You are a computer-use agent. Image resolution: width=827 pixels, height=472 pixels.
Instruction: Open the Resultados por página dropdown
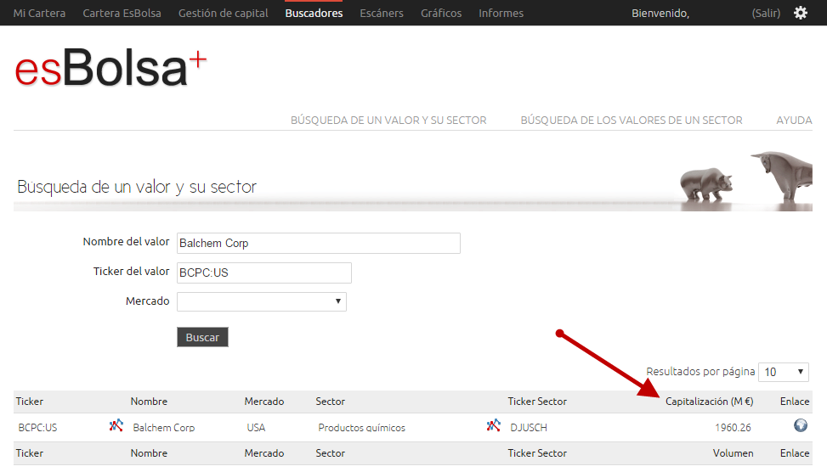pyautogui.click(x=784, y=372)
